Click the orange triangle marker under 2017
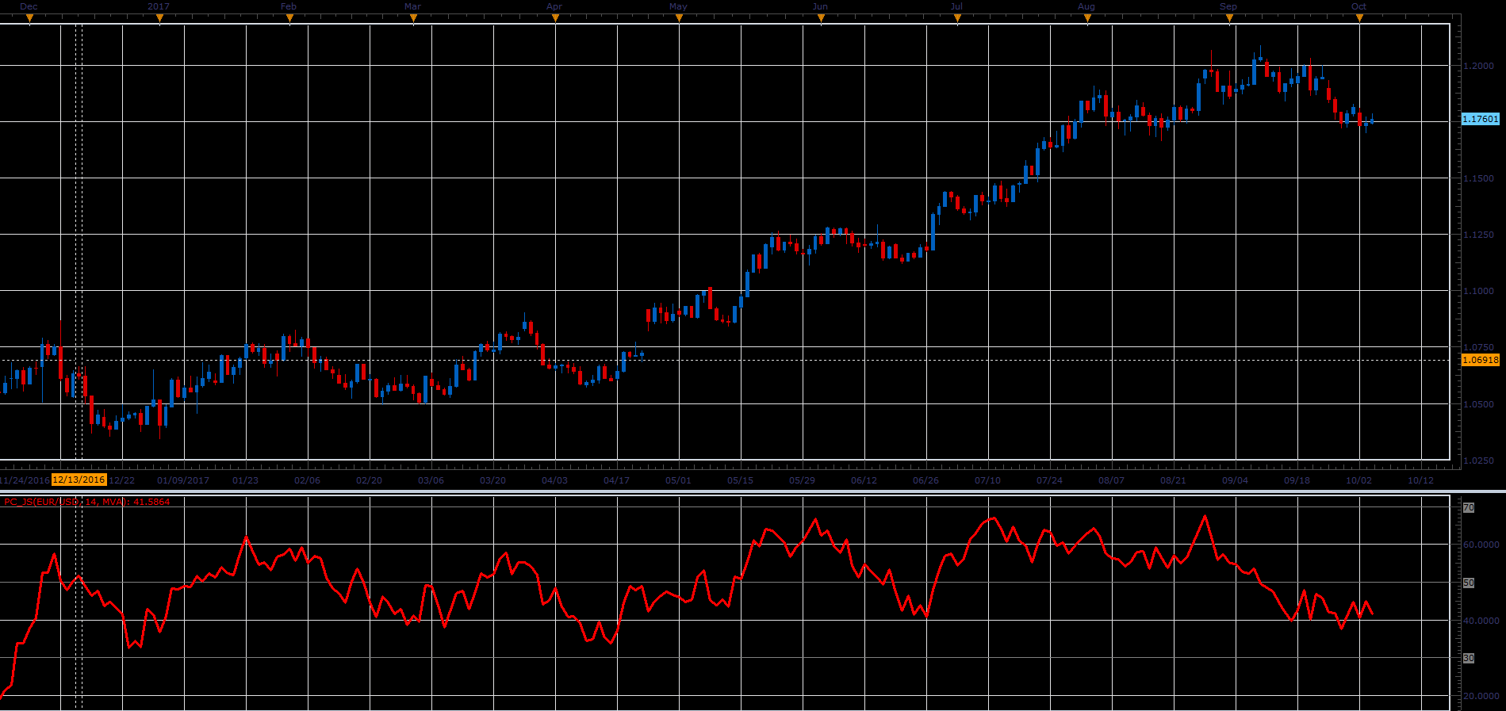This screenshot has height=711, width=1506. [x=159, y=18]
